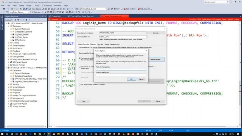Select 'Yes, generate a full backup' radio option
Image resolution: width=242 pixels, height=136 pixels.
tap(80, 58)
